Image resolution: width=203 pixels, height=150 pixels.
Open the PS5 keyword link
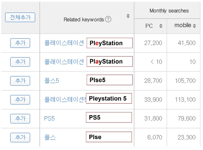pos(49,118)
